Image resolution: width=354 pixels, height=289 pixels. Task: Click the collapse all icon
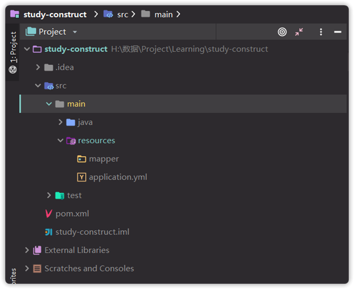pyautogui.click(x=299, y=32)
